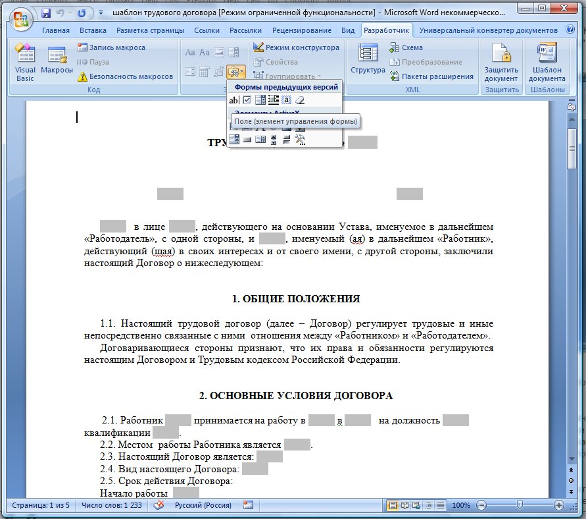Expand Legacy Tools dropdown button
The width and height of the screenshot is (586, 519).
pyautogui.click(x=236, y=72)
